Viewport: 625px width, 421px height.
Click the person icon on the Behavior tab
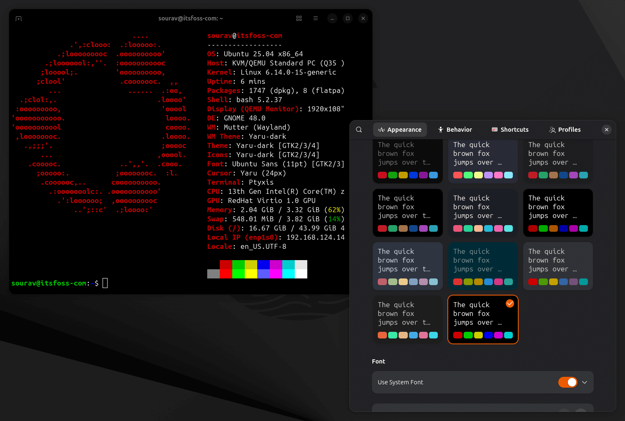click(x=441, y=130)
